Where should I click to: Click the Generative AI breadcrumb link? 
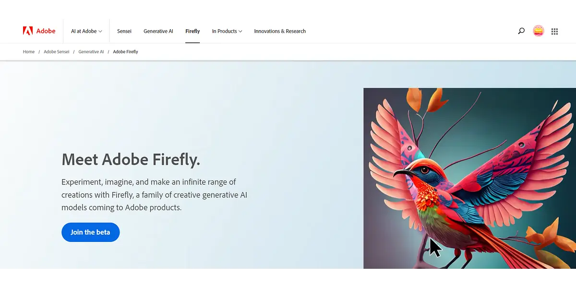(x=91, y=52)
